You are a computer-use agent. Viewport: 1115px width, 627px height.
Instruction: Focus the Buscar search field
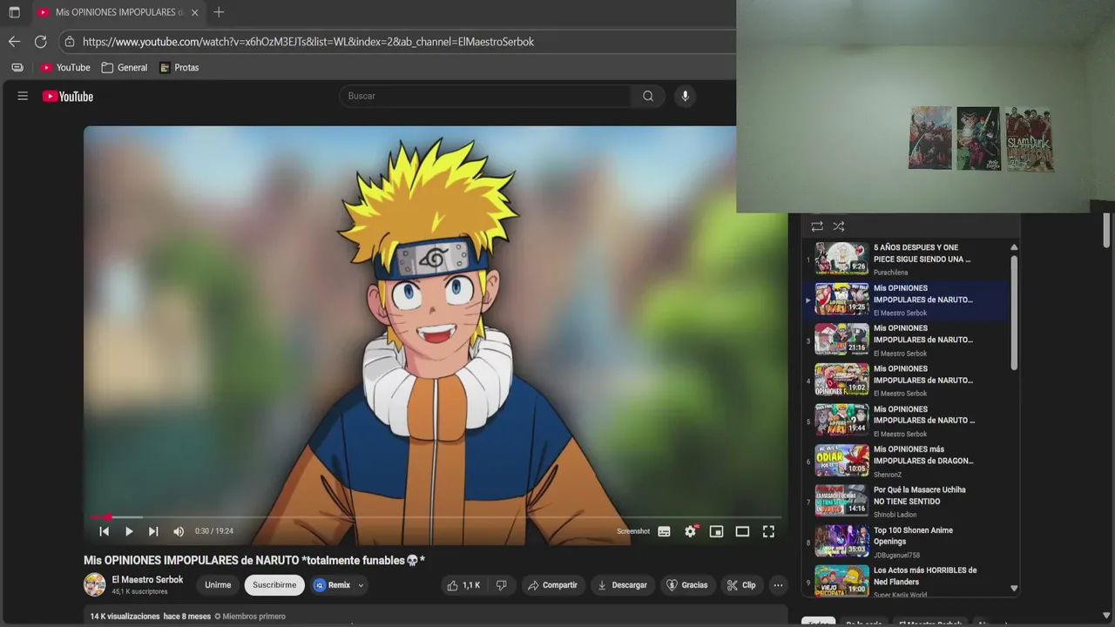tap(485, 96)
